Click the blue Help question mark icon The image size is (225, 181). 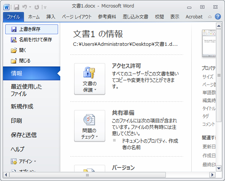(x=218, y=17)
